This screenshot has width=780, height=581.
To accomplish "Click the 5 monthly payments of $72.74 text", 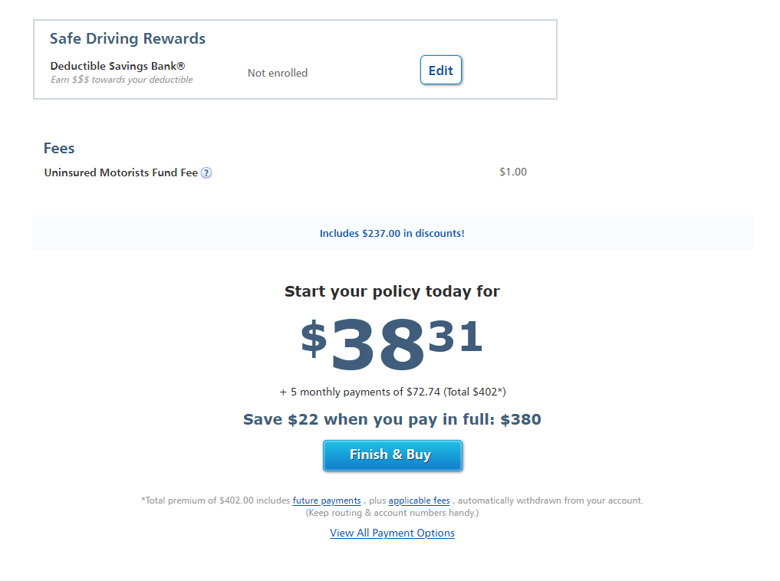I will pos(392,392).
